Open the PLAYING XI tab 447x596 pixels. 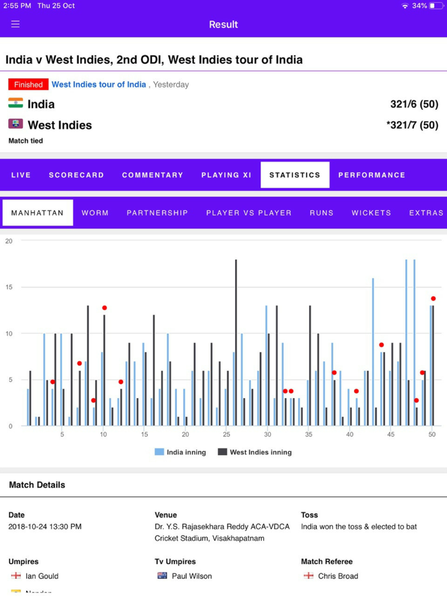tap(226, 175)
